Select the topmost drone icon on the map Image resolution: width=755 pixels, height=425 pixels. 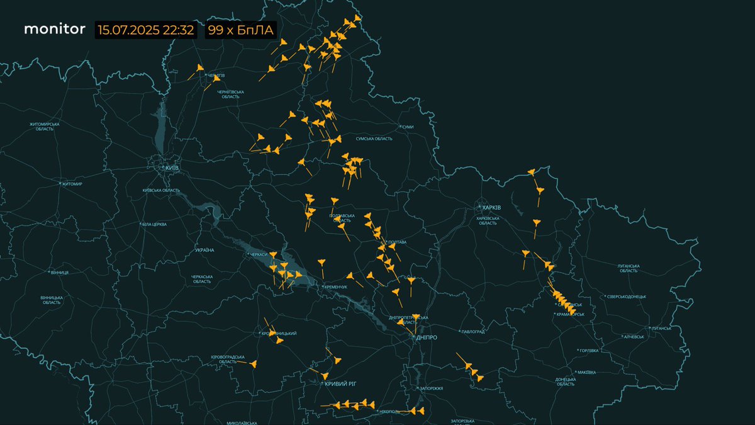[357, 18]
